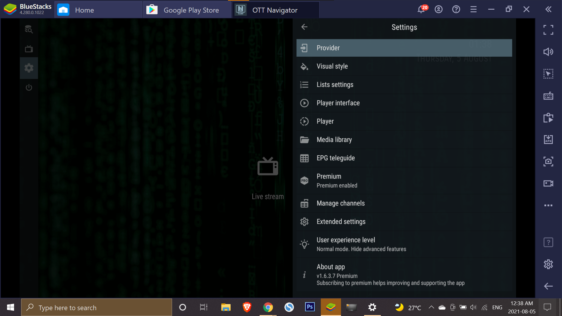The width and height of the screenshot is (562, 316).
Task: Toggle User experience level mode
Action: coord(404,244)
